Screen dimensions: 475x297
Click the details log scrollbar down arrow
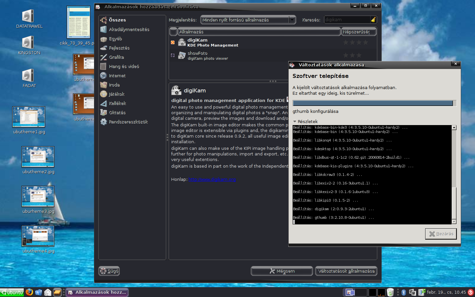pyautogui.click(x=454, y=222)
